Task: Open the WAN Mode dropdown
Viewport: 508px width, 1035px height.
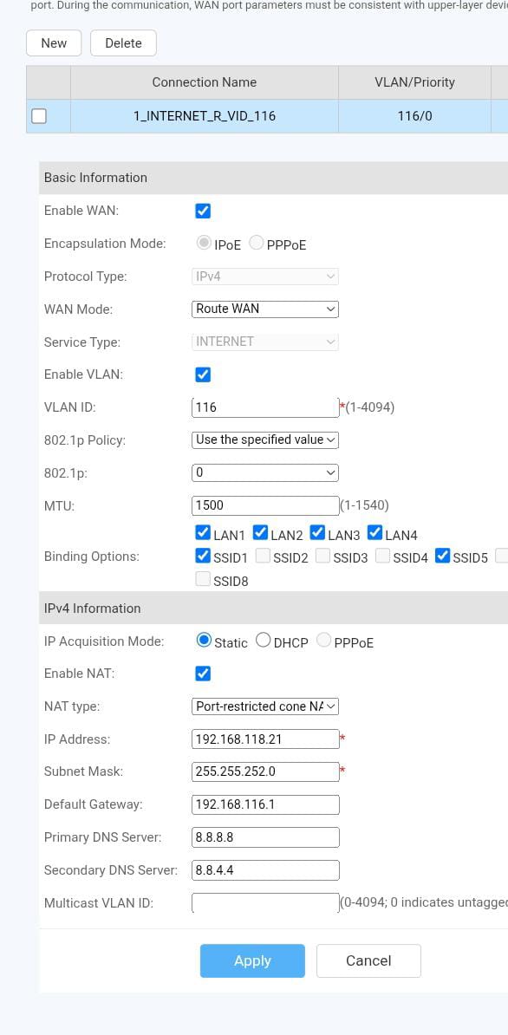Action: [x=265, y=309]
